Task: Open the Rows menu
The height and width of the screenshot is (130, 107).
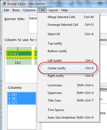Action: [x=16, y=10]
